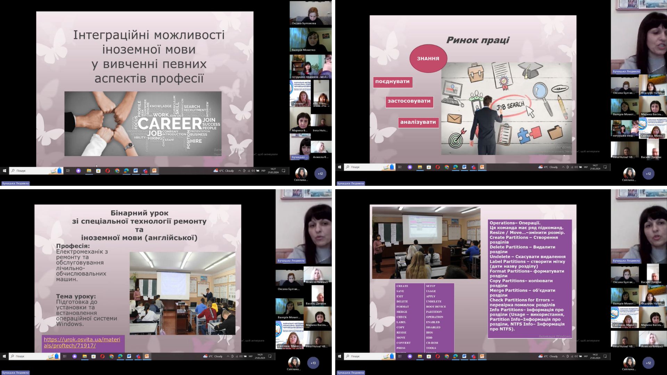Open Teams taskbar icon under Operations slide

click(473, 356)
